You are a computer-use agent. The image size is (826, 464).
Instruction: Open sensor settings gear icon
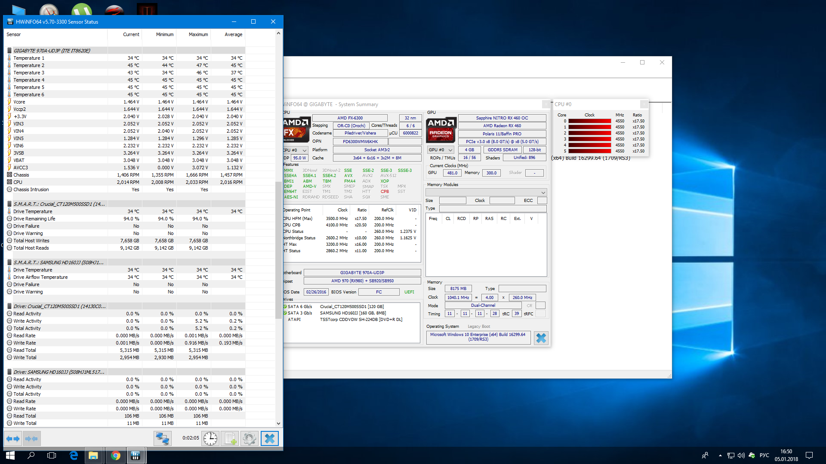click(x=250, y=439)
